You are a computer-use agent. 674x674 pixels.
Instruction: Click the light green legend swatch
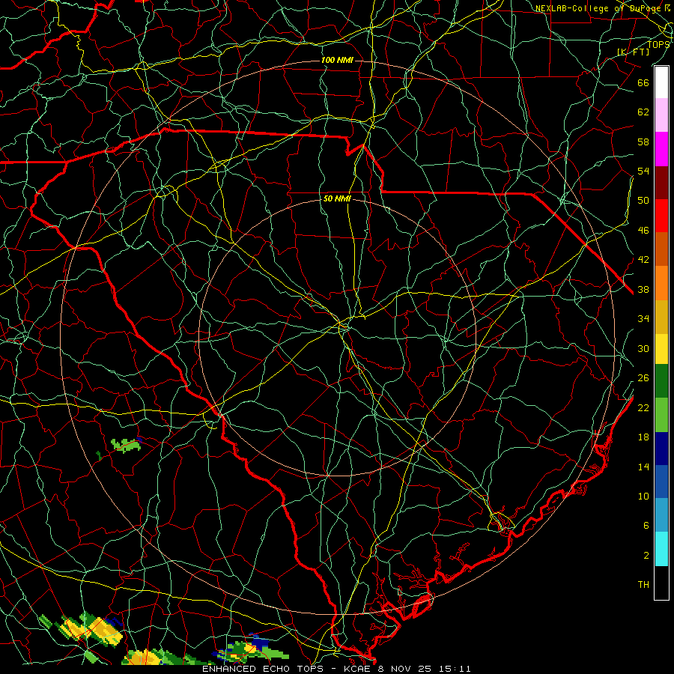(661, 415)
